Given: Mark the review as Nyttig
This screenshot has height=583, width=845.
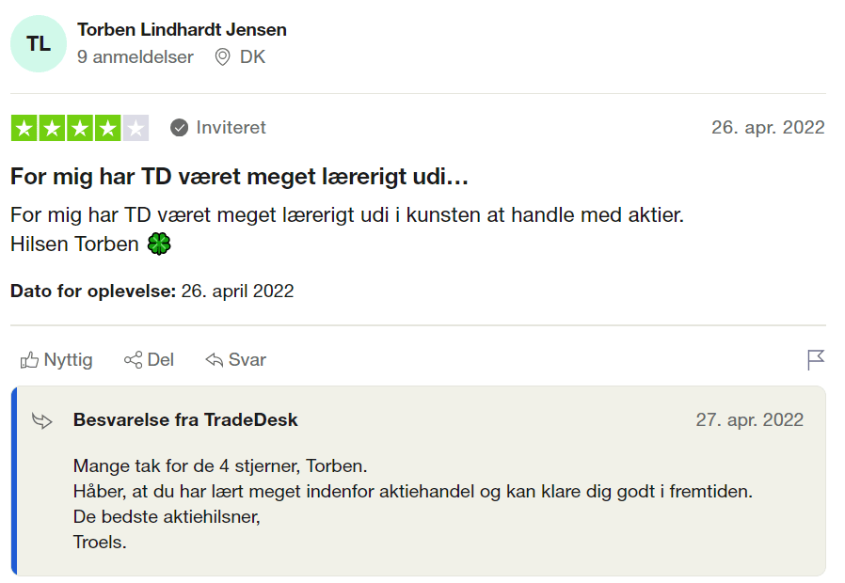Looking at the screenshot, I should tap(56, 359).
